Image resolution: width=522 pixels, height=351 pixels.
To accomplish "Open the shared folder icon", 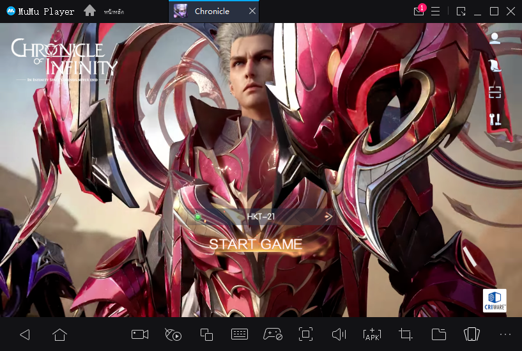I will (x=438, y=334).
